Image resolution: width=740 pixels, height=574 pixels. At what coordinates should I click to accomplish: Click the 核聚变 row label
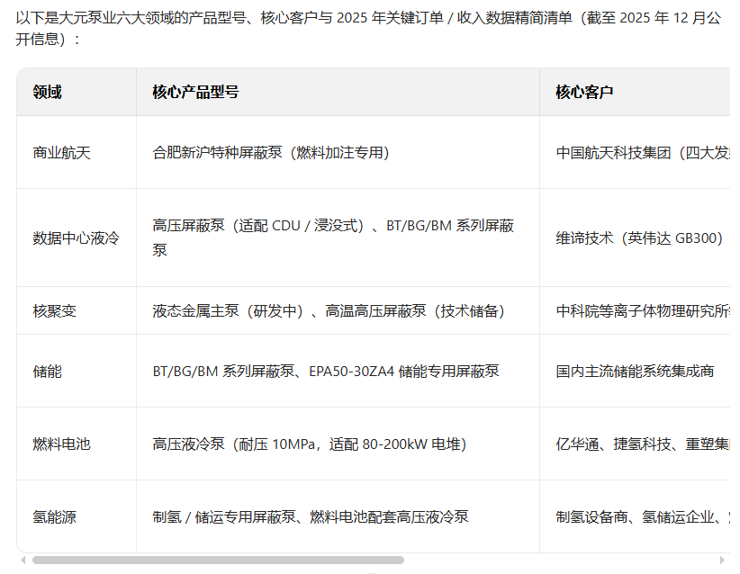(54, 311)
